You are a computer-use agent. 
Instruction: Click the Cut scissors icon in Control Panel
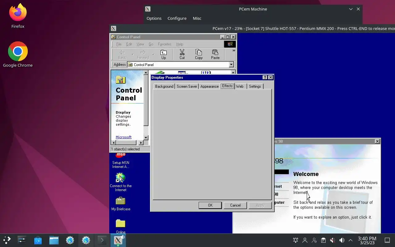[x=182, y=54]
